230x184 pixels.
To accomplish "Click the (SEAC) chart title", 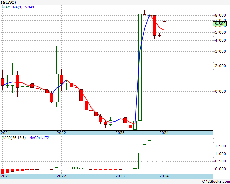I will click(x=8, y=2).
